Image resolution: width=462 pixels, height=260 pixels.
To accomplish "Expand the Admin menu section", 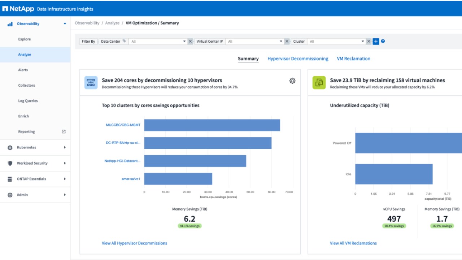I will pyautogui.click(x=65, y=195).
